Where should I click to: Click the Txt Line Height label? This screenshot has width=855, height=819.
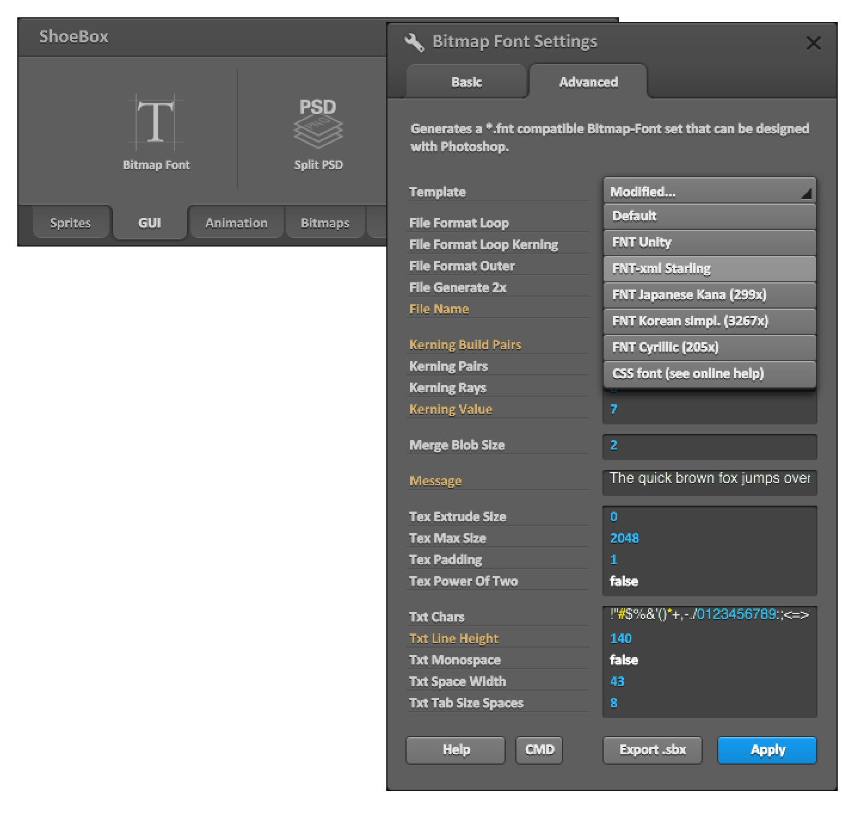pyautogui.click(x=454, y=639)
